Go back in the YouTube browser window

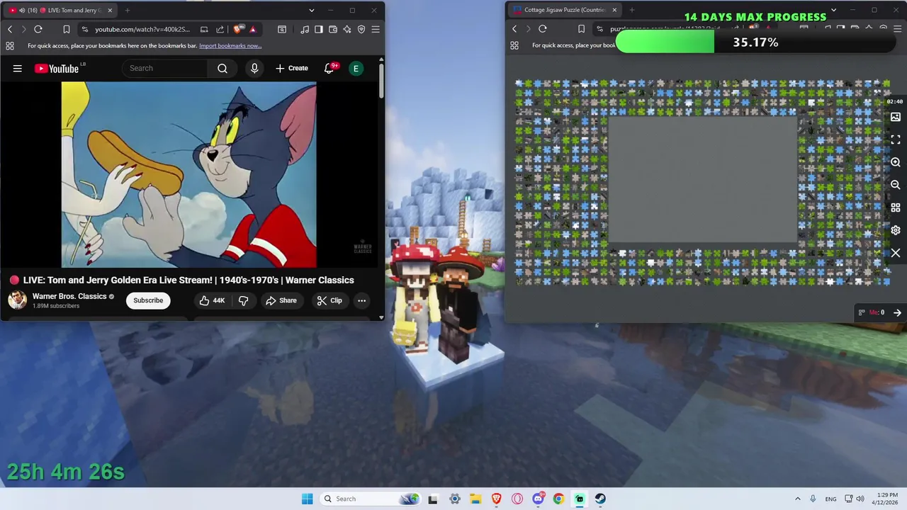coord(10,29)
